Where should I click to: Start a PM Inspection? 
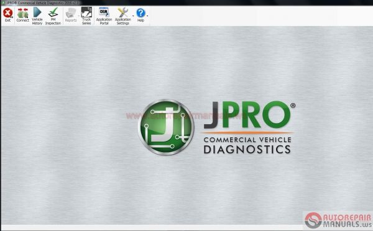point(53,16)
